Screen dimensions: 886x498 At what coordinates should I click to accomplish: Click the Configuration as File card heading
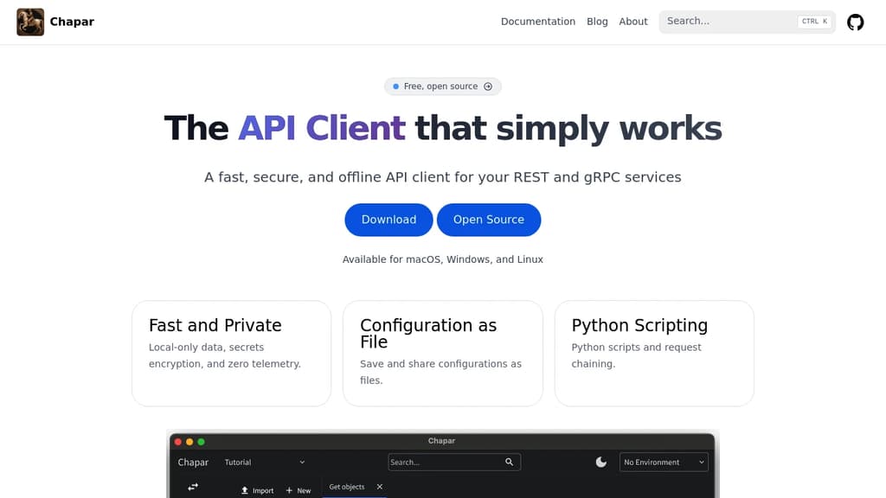(x=428, y=334)
